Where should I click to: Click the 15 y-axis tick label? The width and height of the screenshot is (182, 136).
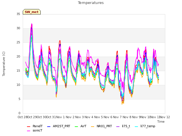(18, 71)
